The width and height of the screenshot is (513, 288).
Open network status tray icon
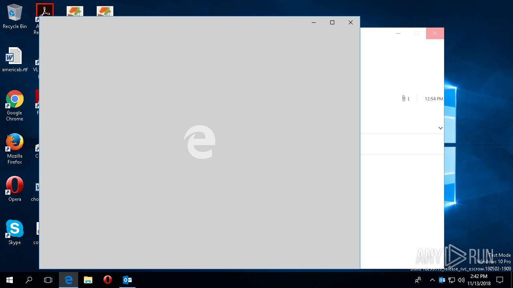(452, 280)
